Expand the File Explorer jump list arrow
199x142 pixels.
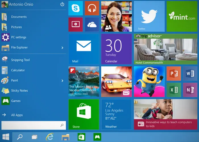[x=62, y=48]
